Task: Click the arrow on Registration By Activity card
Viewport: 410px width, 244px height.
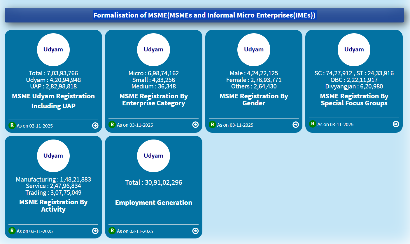Action: (x=95, y=231)
